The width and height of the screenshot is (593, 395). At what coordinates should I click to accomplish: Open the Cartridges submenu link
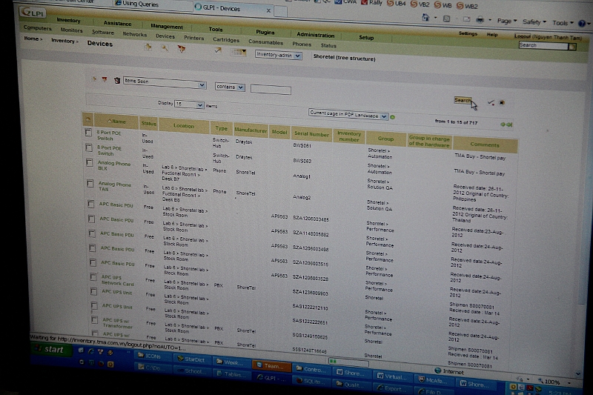click(x=226, y=40)
